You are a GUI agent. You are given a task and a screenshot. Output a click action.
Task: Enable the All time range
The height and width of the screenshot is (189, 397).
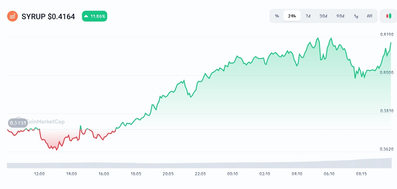coord(369,16)
